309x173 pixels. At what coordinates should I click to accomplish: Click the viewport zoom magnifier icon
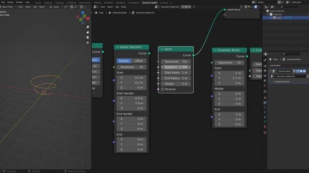87,27
